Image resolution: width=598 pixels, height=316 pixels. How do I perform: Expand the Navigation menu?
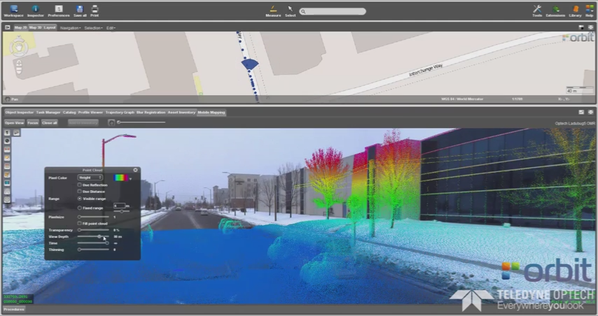pyautogui.click(x=70, y=28)
